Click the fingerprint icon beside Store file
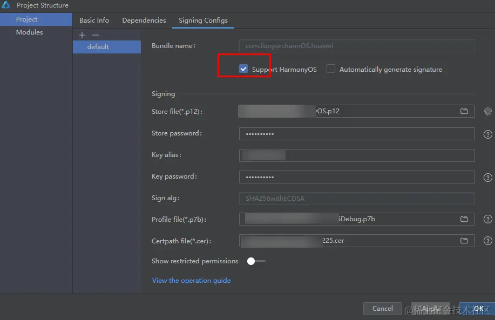Screen dimensions: 495x320 point(488,111)
